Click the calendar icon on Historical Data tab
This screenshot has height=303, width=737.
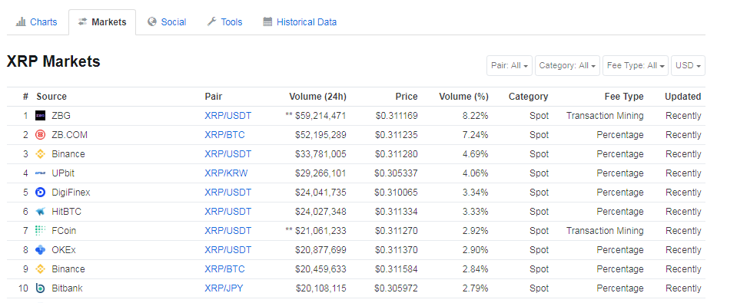click(x=267, y=21)
